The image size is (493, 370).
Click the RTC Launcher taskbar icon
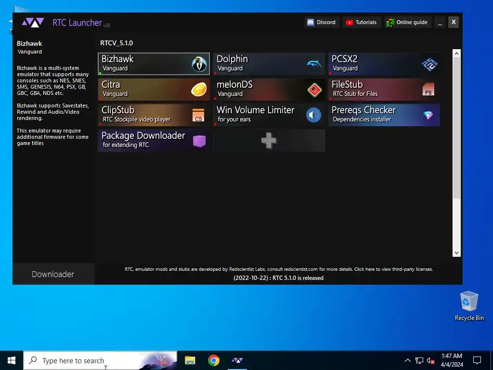237,360
